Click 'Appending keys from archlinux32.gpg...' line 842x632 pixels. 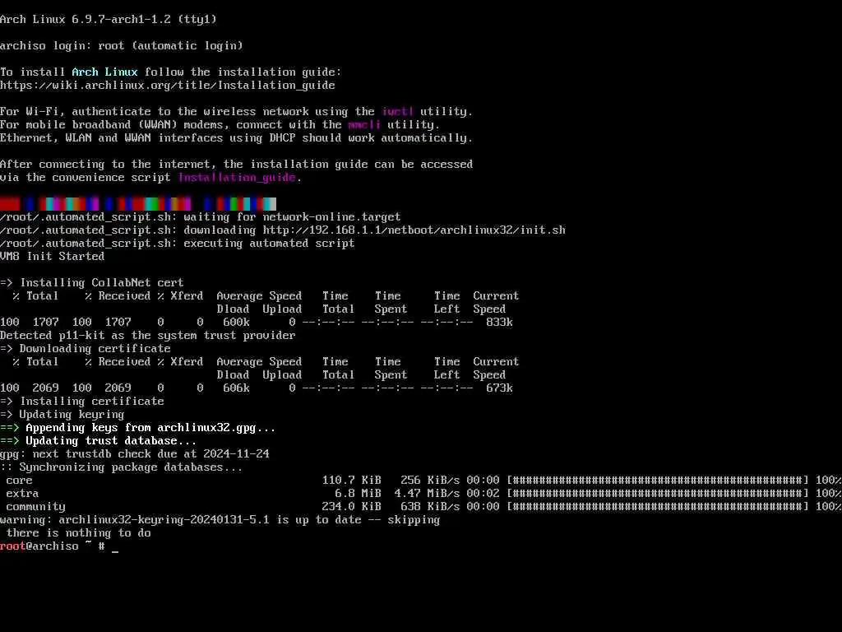click(138, 427)
